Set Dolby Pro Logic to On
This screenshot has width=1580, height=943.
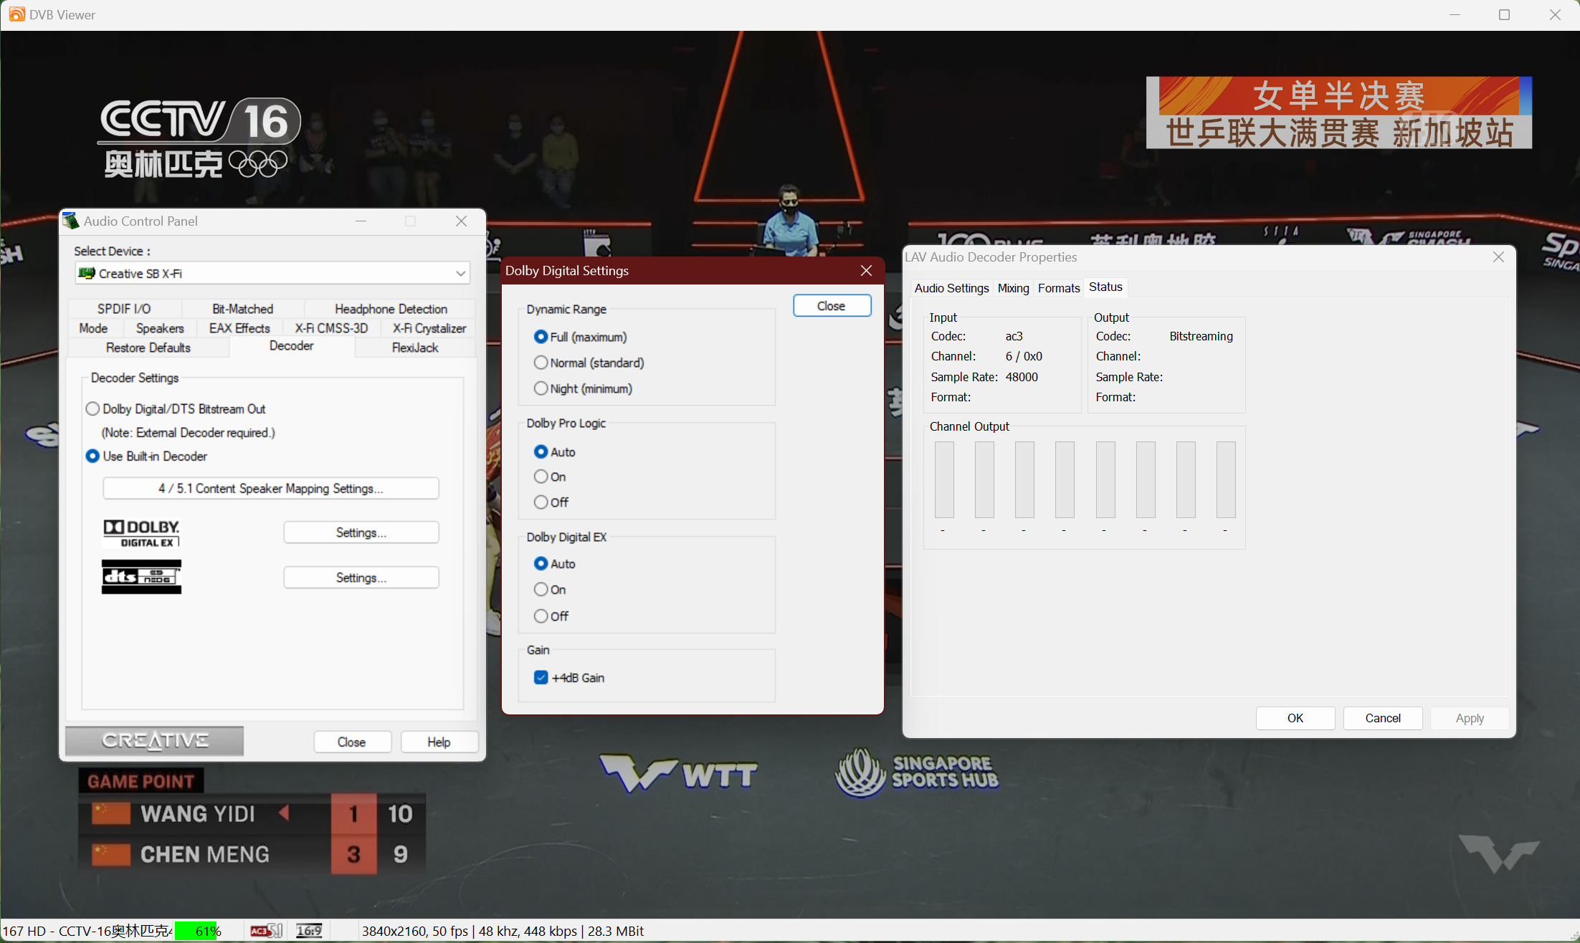(550, 477)
